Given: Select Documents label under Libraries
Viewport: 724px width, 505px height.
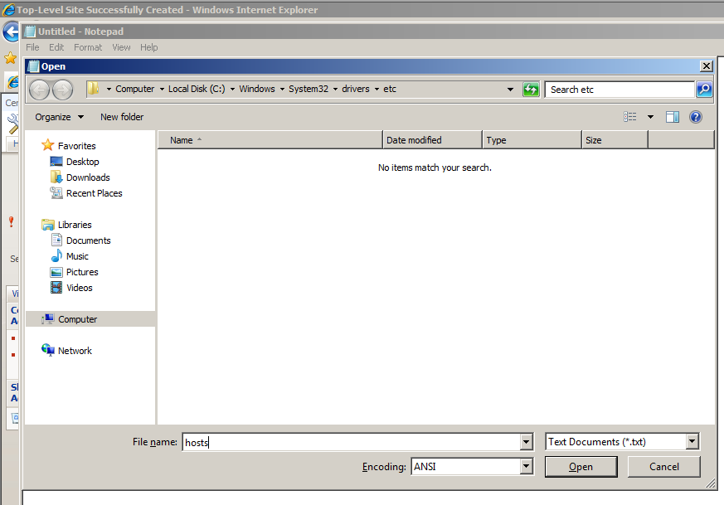Looking at the screenshot, I should click(x=89, y=240).
